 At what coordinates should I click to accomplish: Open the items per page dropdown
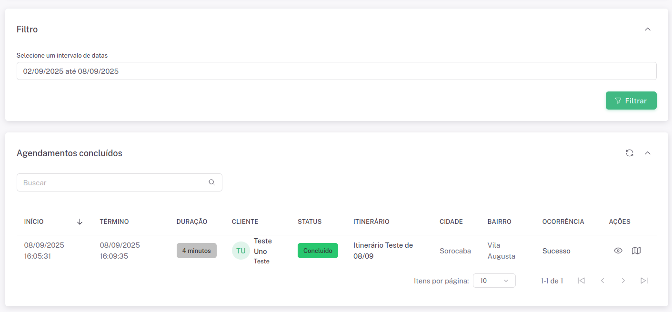(494, 281)
